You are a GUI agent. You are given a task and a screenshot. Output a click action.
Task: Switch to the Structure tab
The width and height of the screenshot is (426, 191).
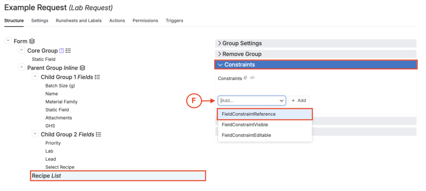pos(14,21)
